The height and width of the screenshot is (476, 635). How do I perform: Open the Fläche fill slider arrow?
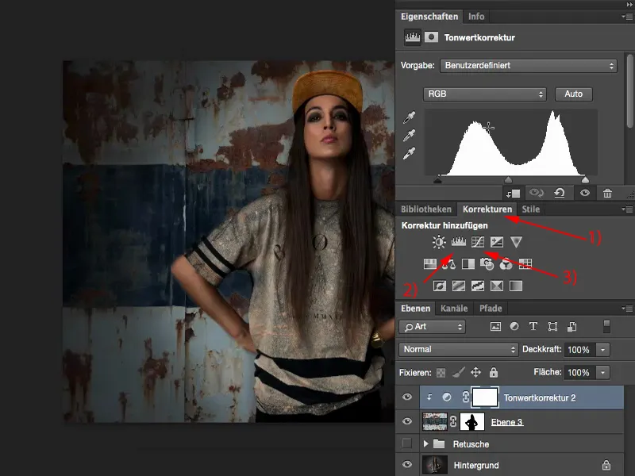pyautogui.click(x=602, y=372)
